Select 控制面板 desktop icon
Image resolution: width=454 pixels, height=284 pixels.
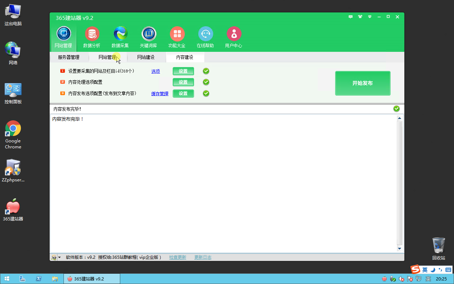13,93
